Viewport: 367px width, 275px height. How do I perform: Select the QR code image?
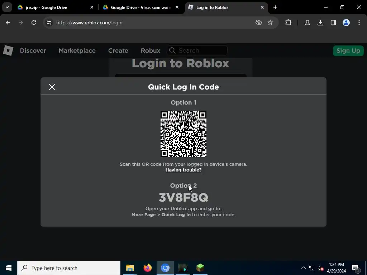183,134
